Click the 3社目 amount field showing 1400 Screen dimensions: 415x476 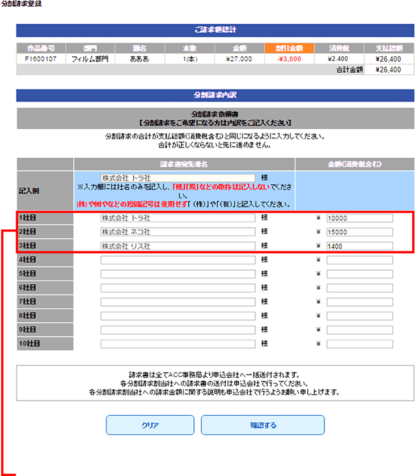(x=359, y=246)
